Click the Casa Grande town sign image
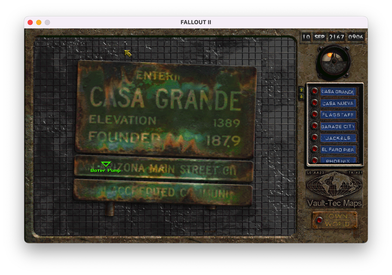Image resolution: width=392 pixels, height=275 pixels. pyautogui.click(x=166, y=109)
